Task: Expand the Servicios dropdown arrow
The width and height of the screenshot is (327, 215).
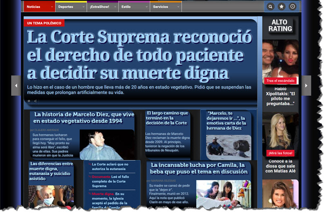Action: [178, 7]
